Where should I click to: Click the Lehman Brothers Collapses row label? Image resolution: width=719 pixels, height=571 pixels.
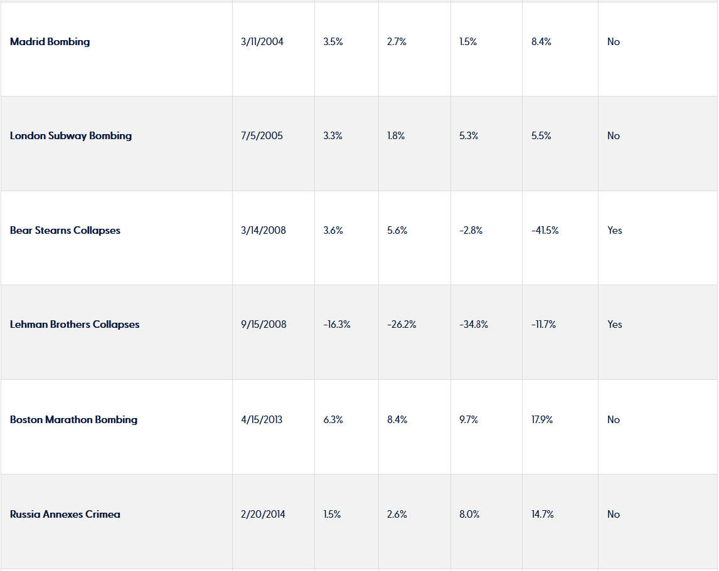click(75, 325)
